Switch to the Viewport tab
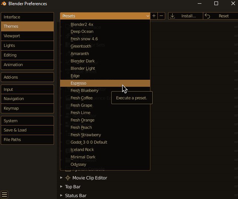The image size is (238, 199). [x=27, y=36]
